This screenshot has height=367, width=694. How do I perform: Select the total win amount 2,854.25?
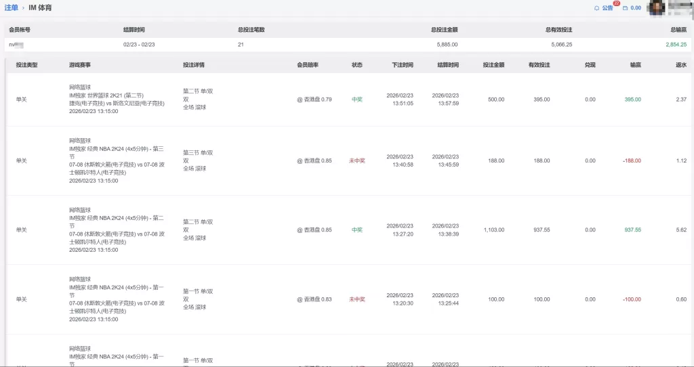point(674,44)
